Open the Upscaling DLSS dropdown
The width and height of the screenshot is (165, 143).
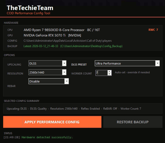tap(47, 63)
